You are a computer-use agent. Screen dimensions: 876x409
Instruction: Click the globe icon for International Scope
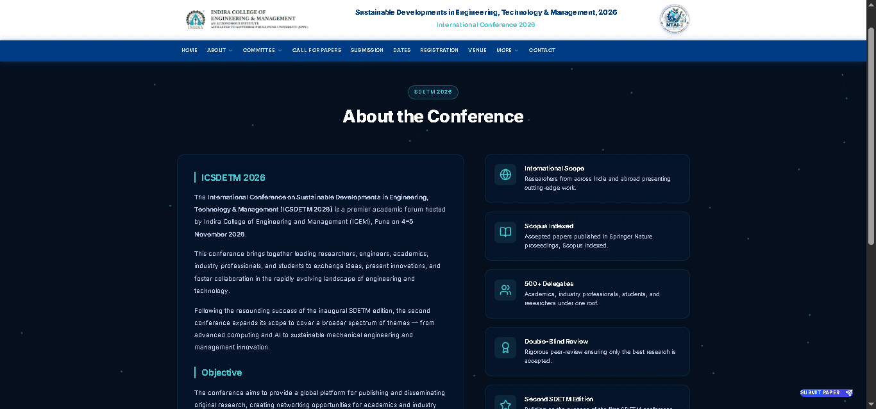pyautogui.click(x=505, y=174)
